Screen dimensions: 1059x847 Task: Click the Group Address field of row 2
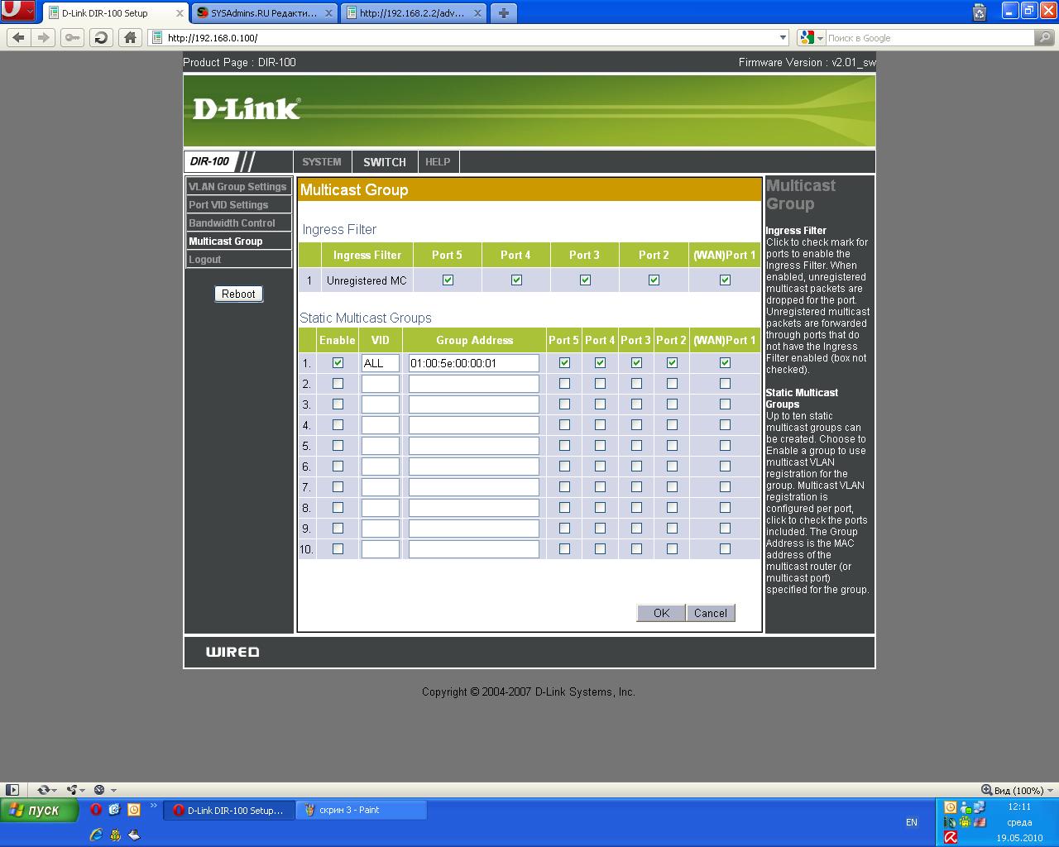coord(474,384)
